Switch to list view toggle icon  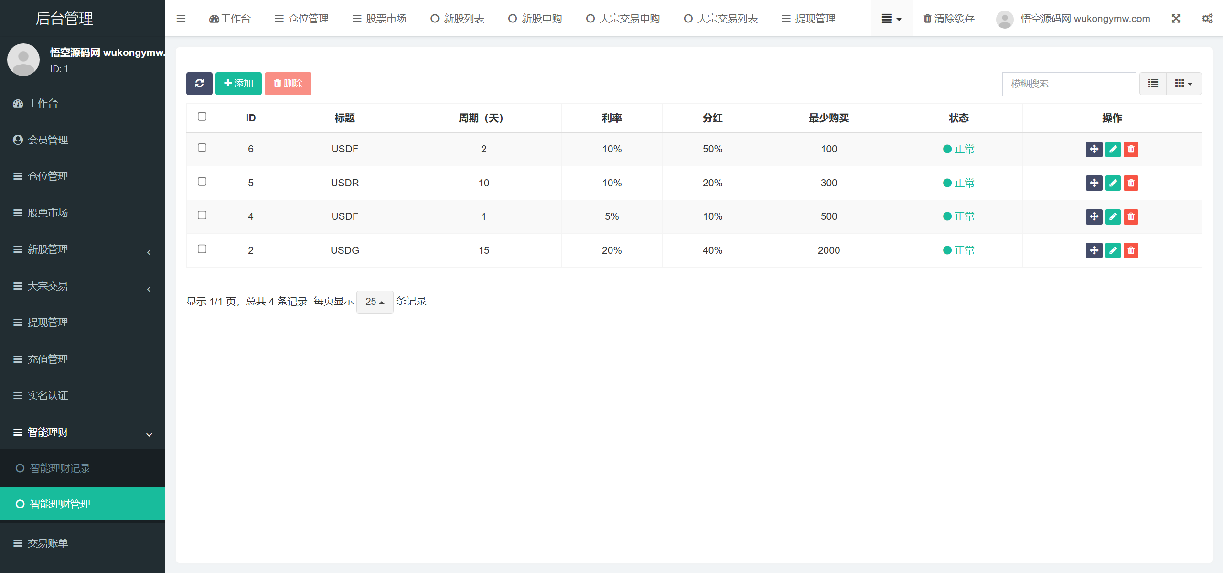pos(1153,84)
